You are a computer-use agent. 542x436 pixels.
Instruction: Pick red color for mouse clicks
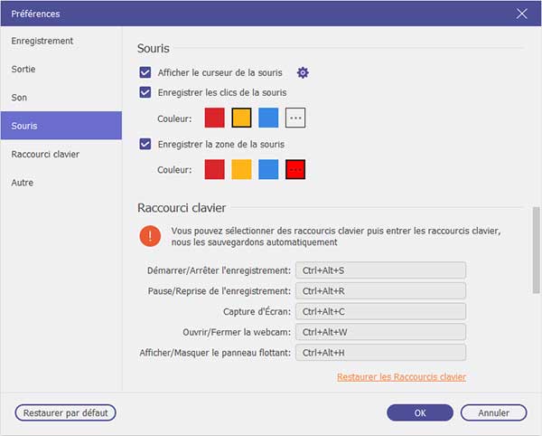[214, 118]
